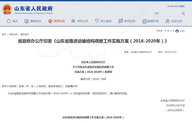Open the 走进山东 menu item

pyautogui.click(x=176, y=21)
